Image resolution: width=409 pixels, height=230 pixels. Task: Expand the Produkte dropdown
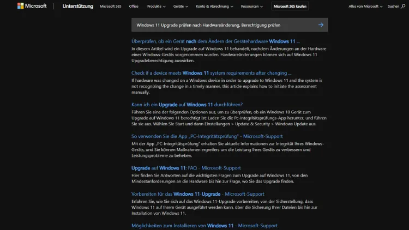point(157,6)
